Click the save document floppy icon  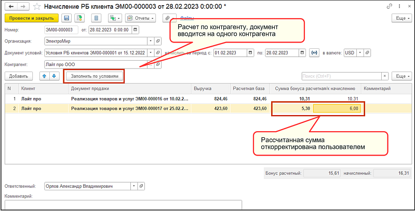pyautogui.click(x=66, y=18)
